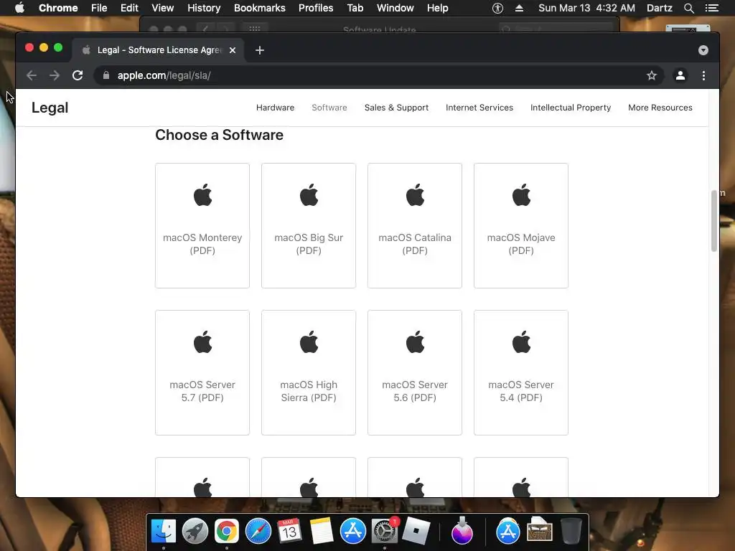
Task: Open App Store icon right of Dock divider
Action: (x=507, y=531)
